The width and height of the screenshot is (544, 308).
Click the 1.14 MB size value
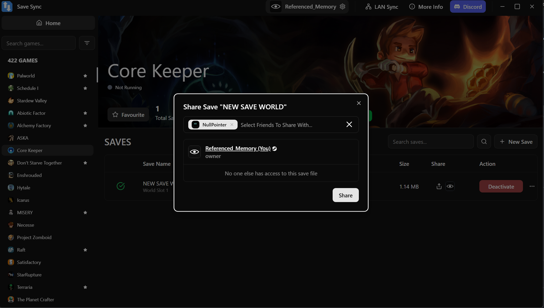pyautogui.click(x=409, y=187)
